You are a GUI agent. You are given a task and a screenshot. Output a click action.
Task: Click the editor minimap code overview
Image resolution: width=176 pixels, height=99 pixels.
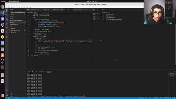96,17
